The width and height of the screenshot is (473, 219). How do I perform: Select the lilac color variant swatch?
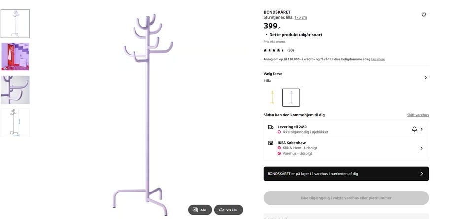point(291,97)
